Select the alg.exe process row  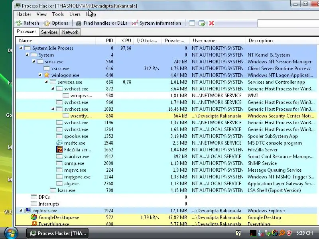(166, 184)
